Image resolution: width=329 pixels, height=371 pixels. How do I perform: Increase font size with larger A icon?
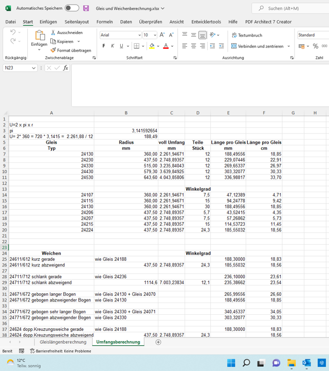click(162, 35)
